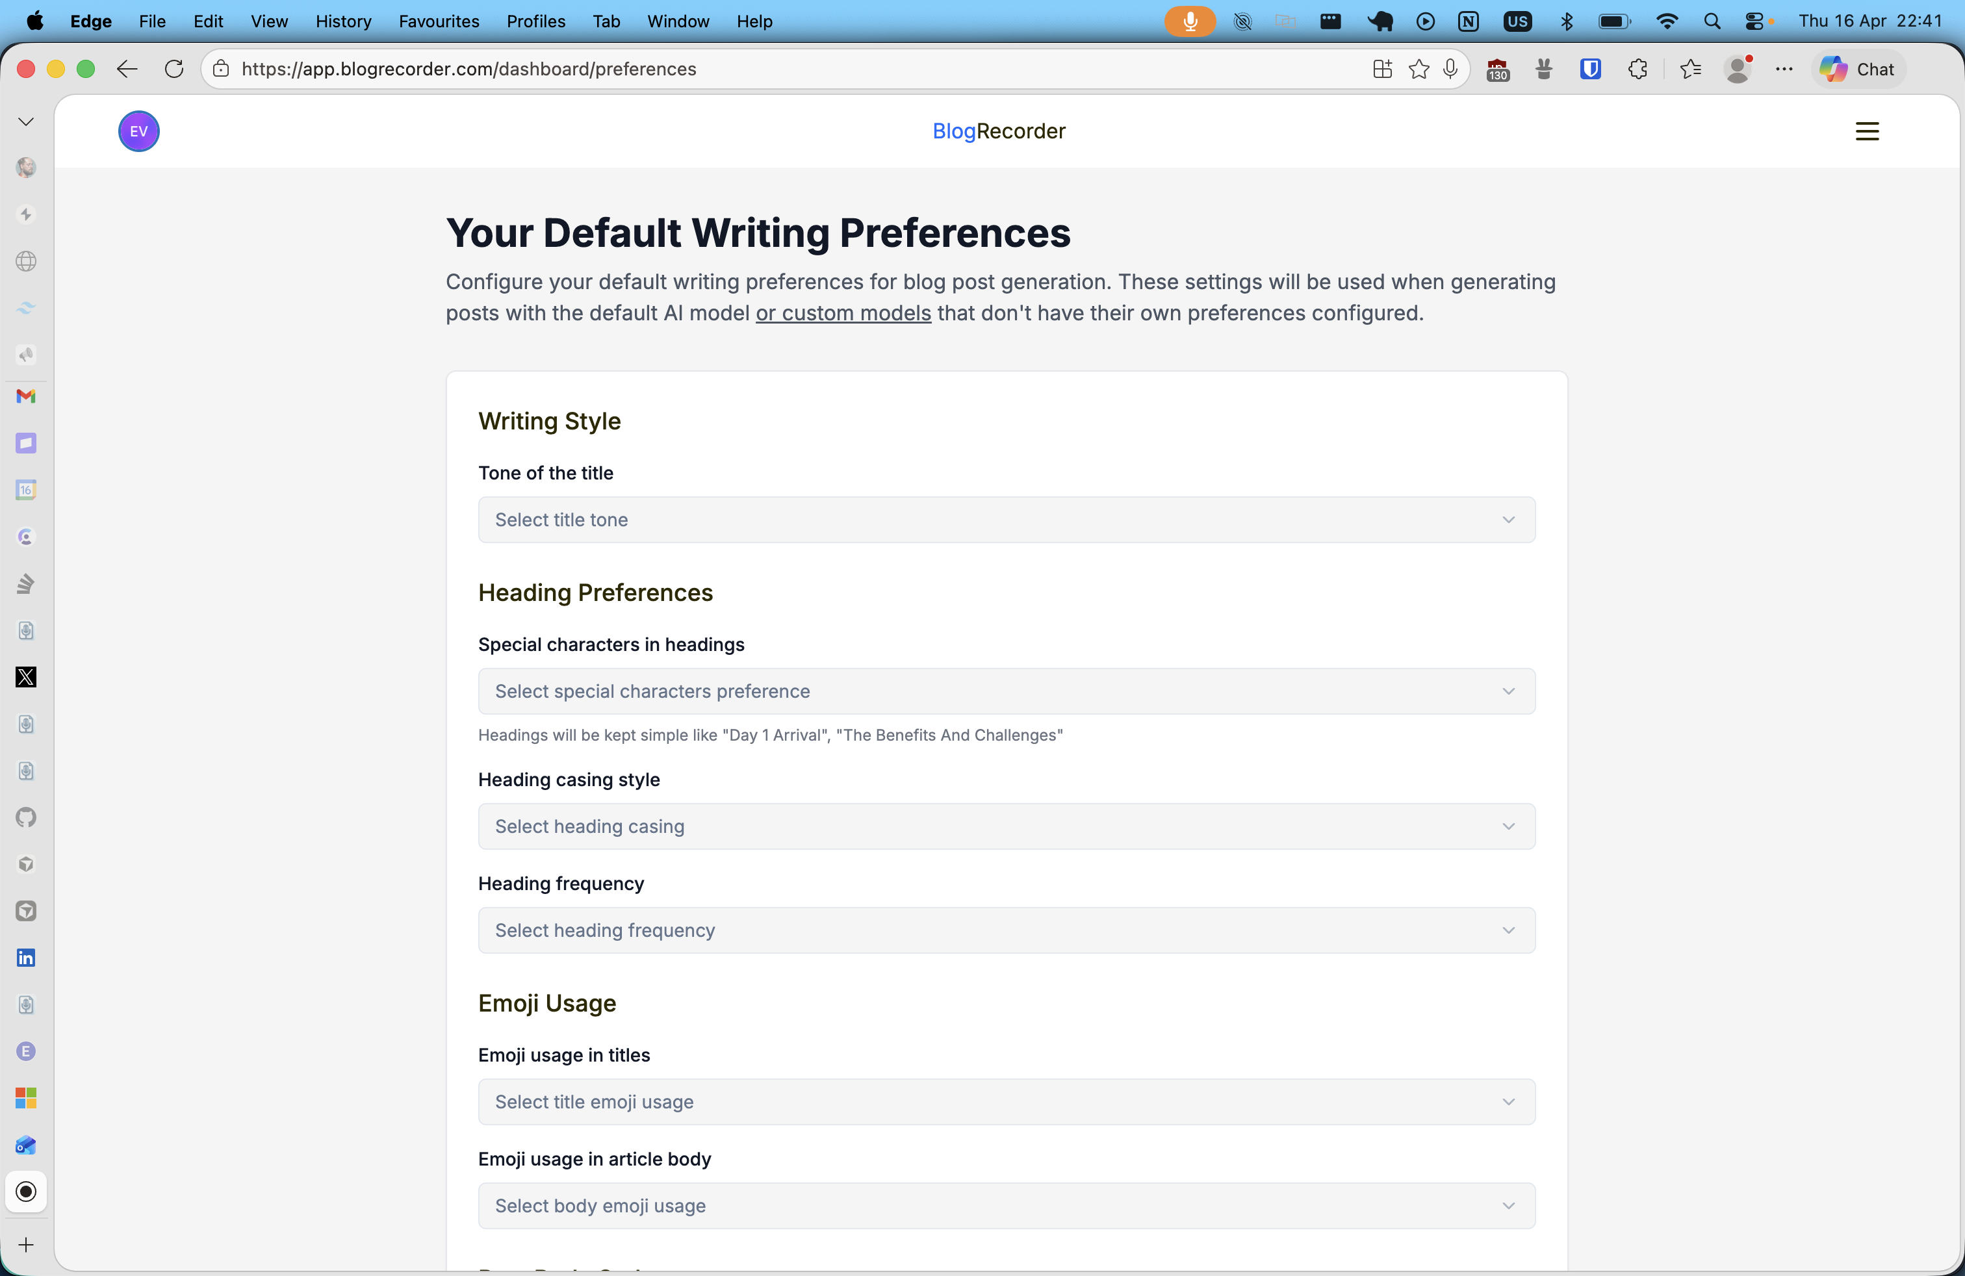This screenshot has height=1276, width=1965.
Task: Open the Select heading casing dropdown
Action: pos(1006,826)
